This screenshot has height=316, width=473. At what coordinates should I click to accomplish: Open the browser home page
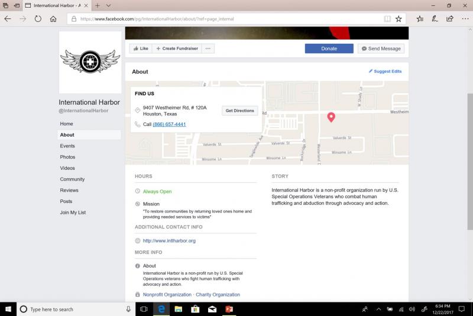53,19
